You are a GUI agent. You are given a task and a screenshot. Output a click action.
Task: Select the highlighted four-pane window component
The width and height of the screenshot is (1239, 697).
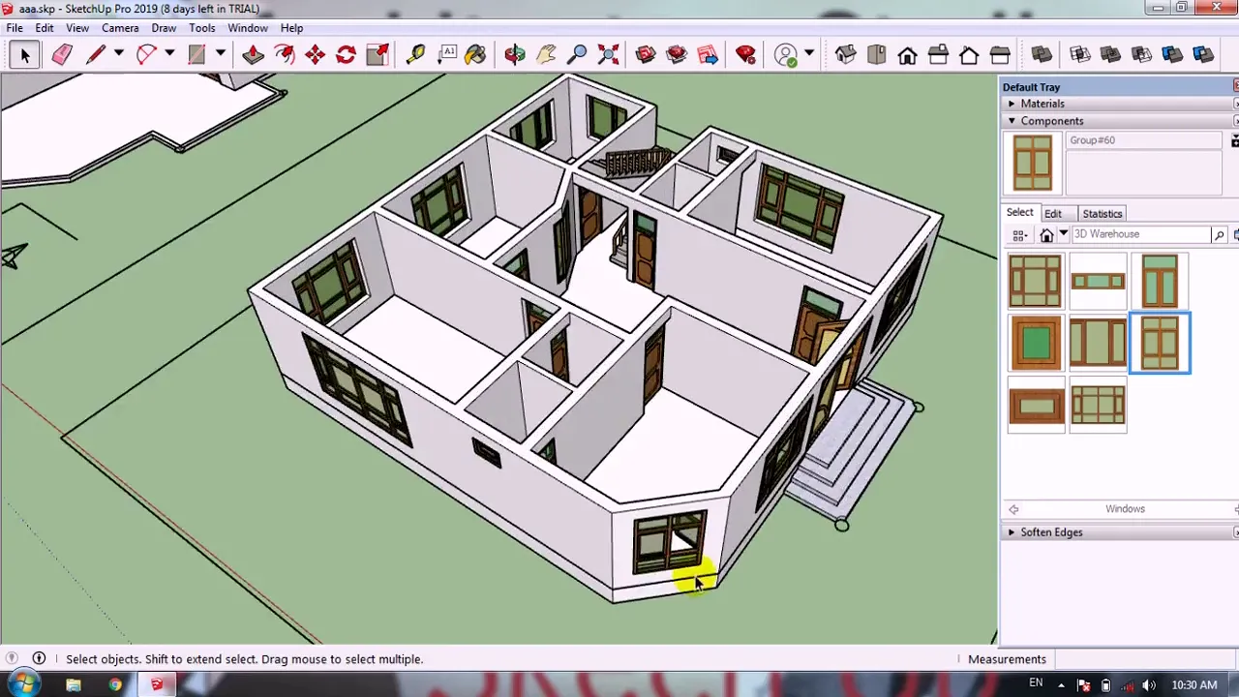1160,343
